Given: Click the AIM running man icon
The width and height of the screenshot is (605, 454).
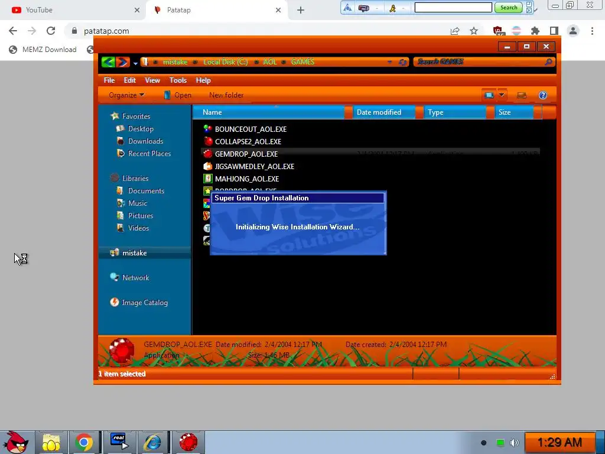Looking at the screenshot, I should [x=392, y=8].
